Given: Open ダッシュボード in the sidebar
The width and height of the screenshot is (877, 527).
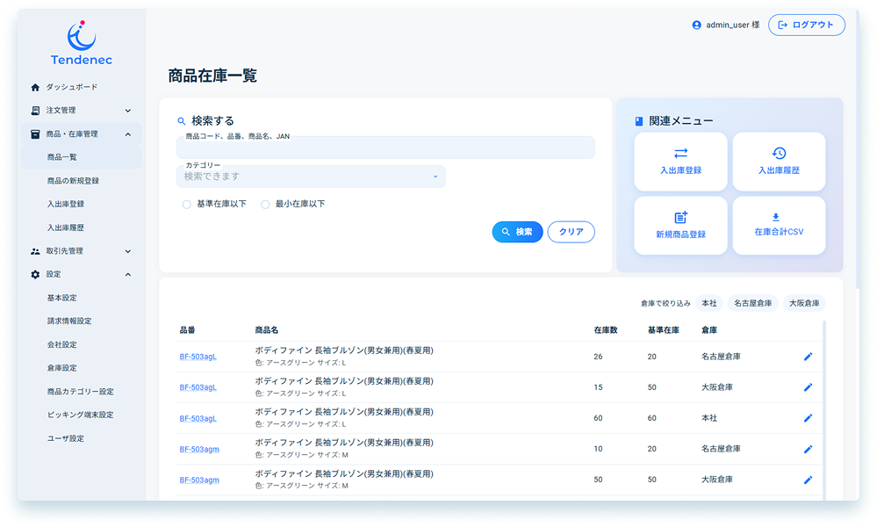Looking at the screenshot, I should pyautogui.click(x=72, y=87).
